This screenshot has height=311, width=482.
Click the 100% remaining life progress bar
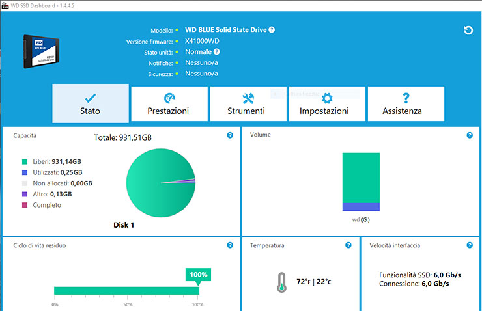point(126,290)
